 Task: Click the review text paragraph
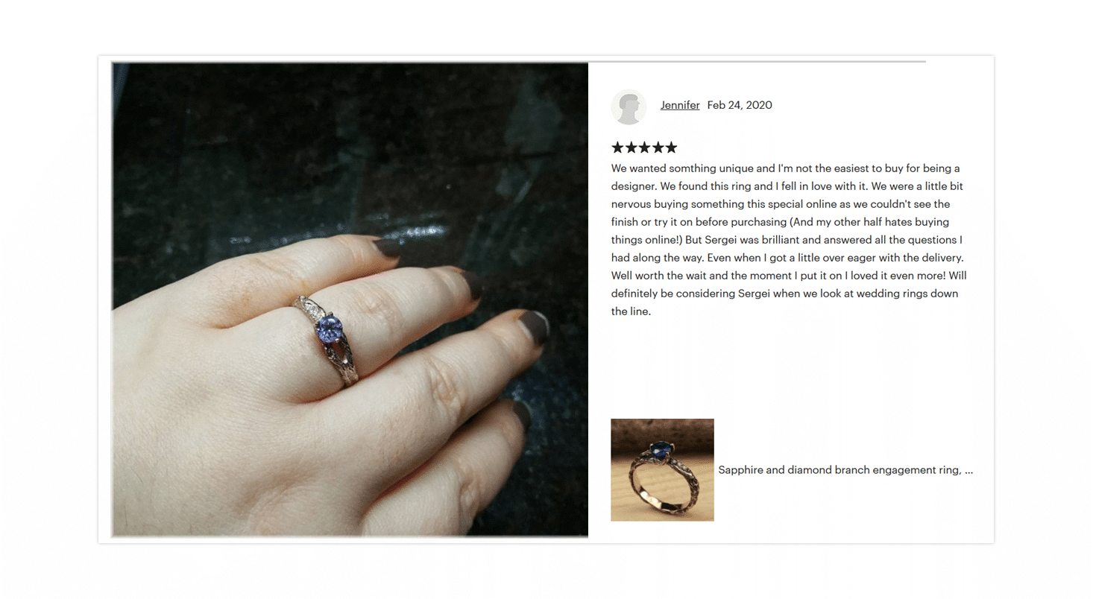pos(789,240)
